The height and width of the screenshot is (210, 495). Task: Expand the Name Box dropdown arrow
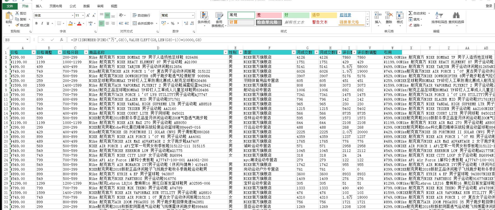click(27, 40)
